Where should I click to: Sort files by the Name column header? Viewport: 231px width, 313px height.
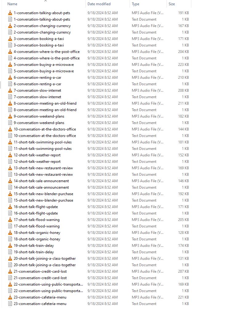12,4
